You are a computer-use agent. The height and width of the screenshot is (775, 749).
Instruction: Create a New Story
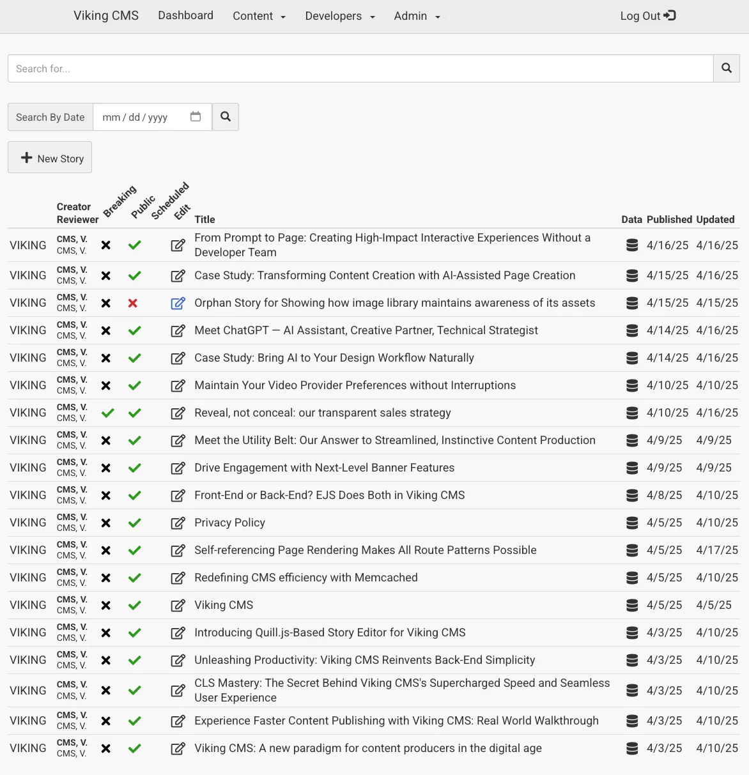[50, 158]
